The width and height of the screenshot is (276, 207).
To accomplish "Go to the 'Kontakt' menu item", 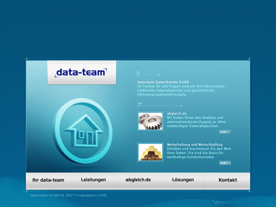I will (x=228, y=181).
